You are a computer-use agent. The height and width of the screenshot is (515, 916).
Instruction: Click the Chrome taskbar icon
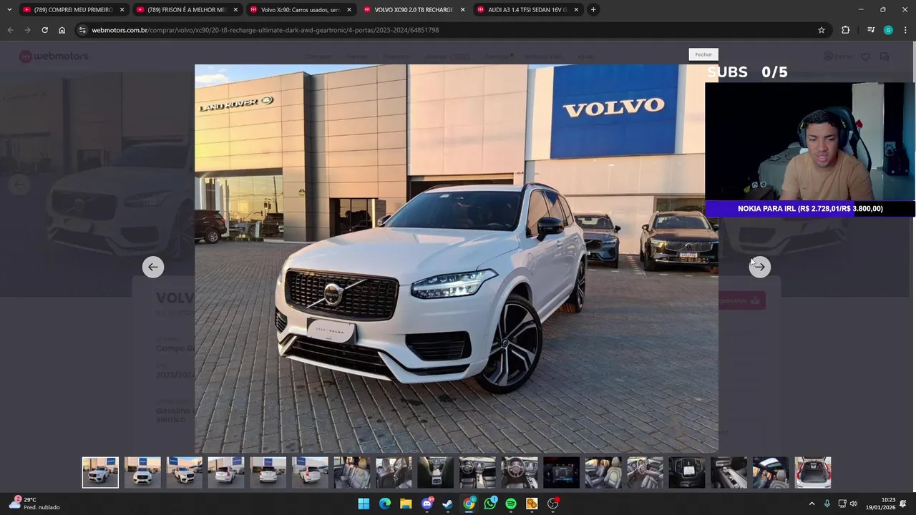(469, 504)
